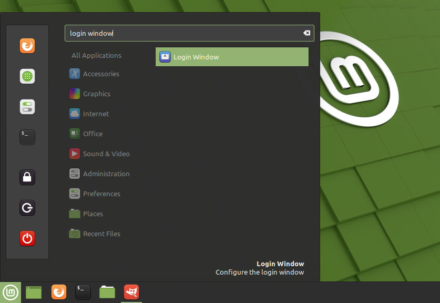
Task: Open System Settings from the menu sidebar
Action: [27, 107]
